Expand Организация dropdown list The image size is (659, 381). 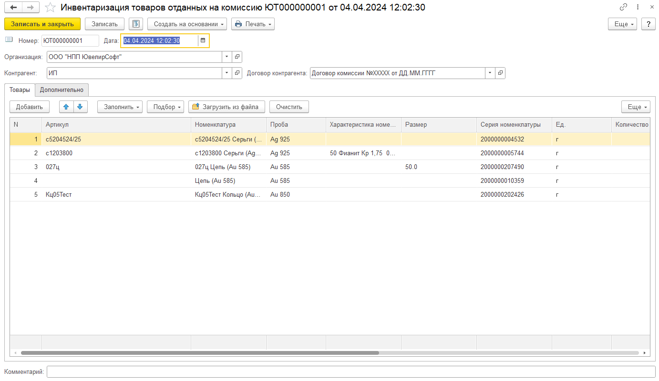227,57
